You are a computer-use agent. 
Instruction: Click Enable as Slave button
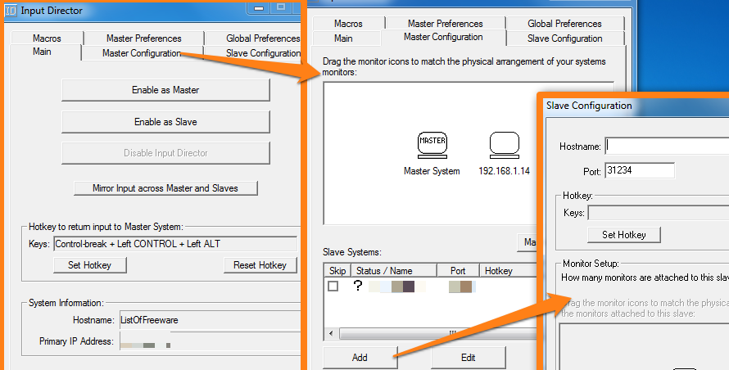tap(165, 122)
